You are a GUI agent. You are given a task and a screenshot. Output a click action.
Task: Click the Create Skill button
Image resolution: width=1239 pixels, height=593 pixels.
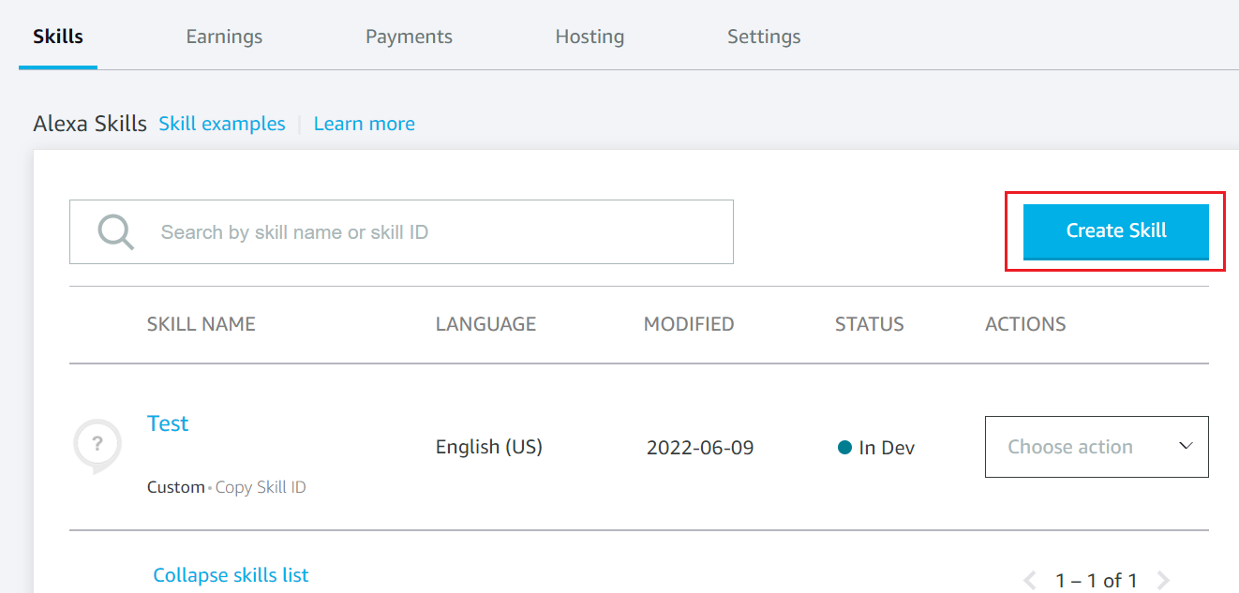point(1115,231)
